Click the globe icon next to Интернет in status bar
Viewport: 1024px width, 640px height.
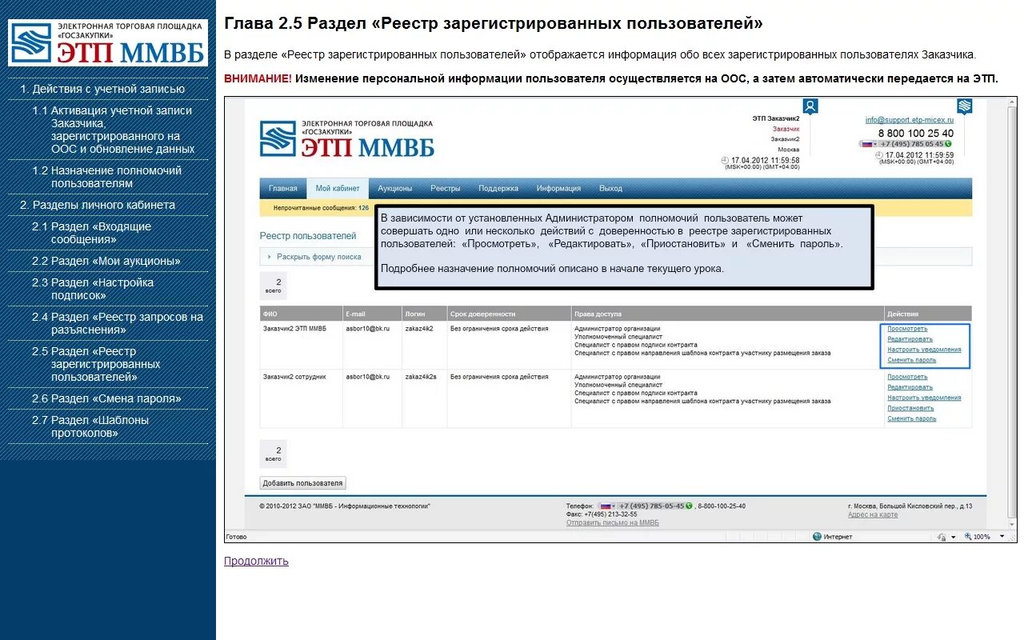pyautogui.click(x=817, y=536)
